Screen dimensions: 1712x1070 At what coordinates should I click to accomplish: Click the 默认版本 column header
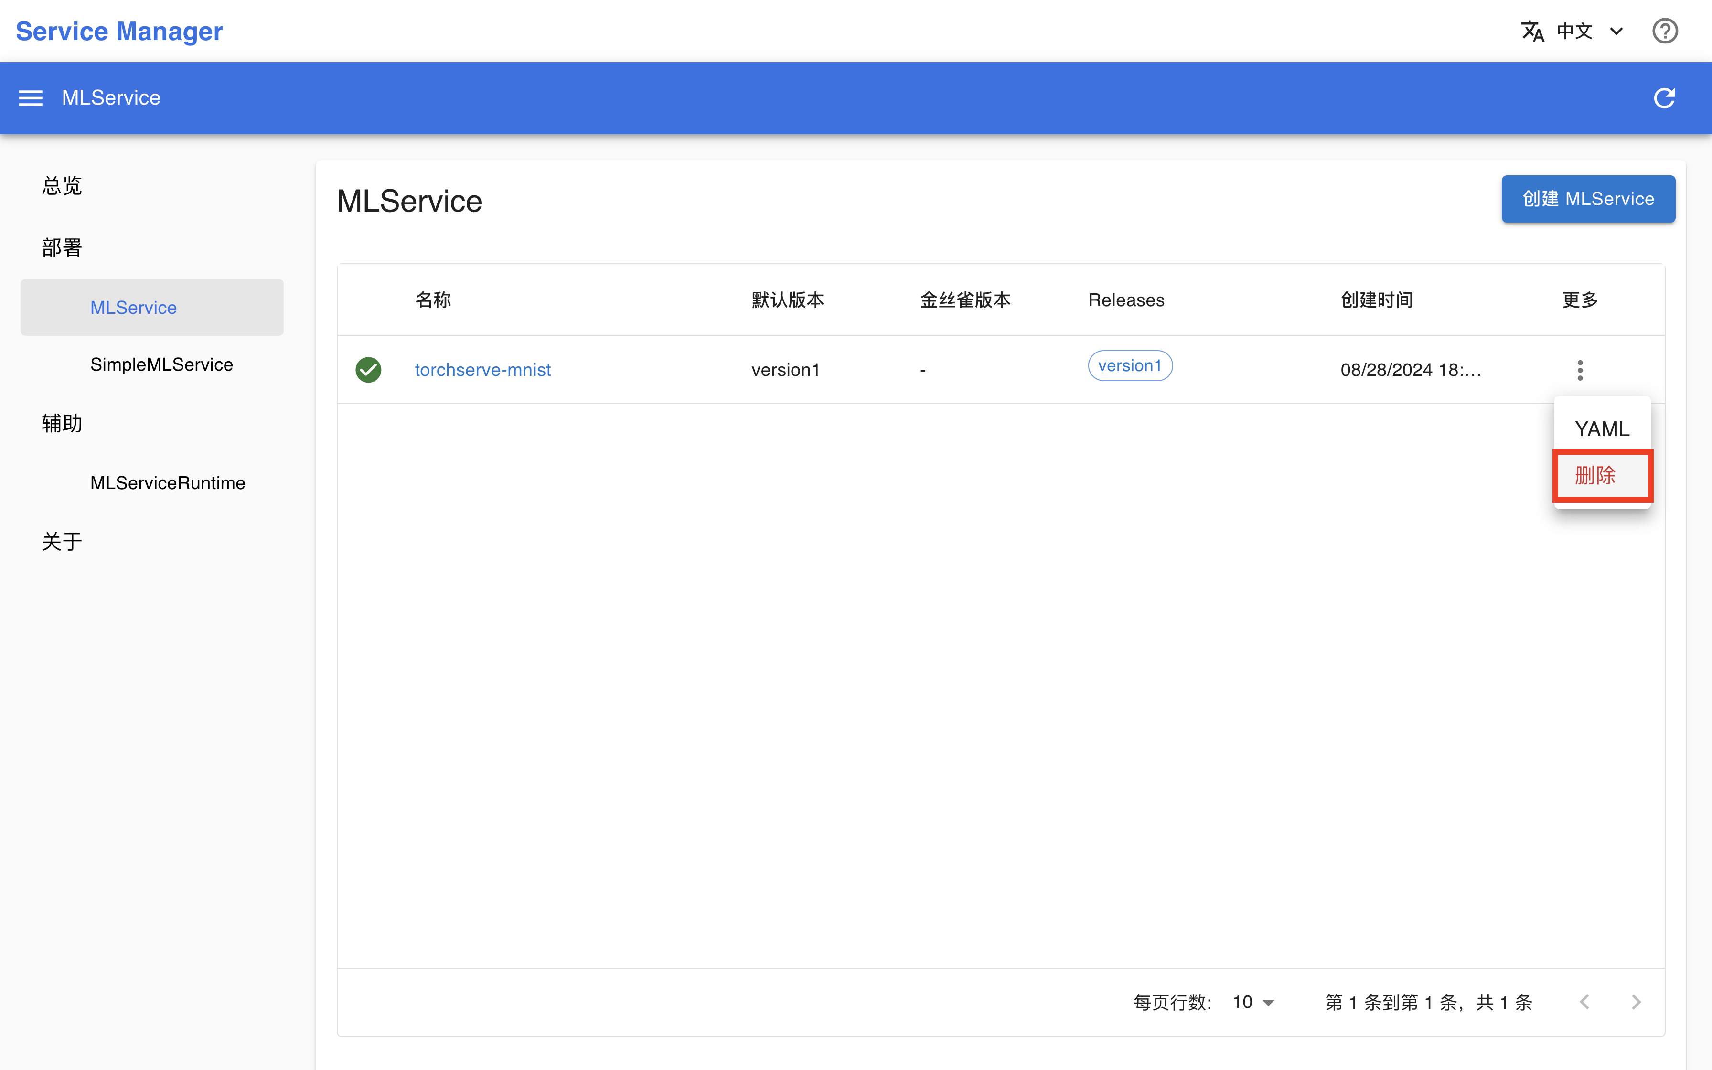pos(787,300)
